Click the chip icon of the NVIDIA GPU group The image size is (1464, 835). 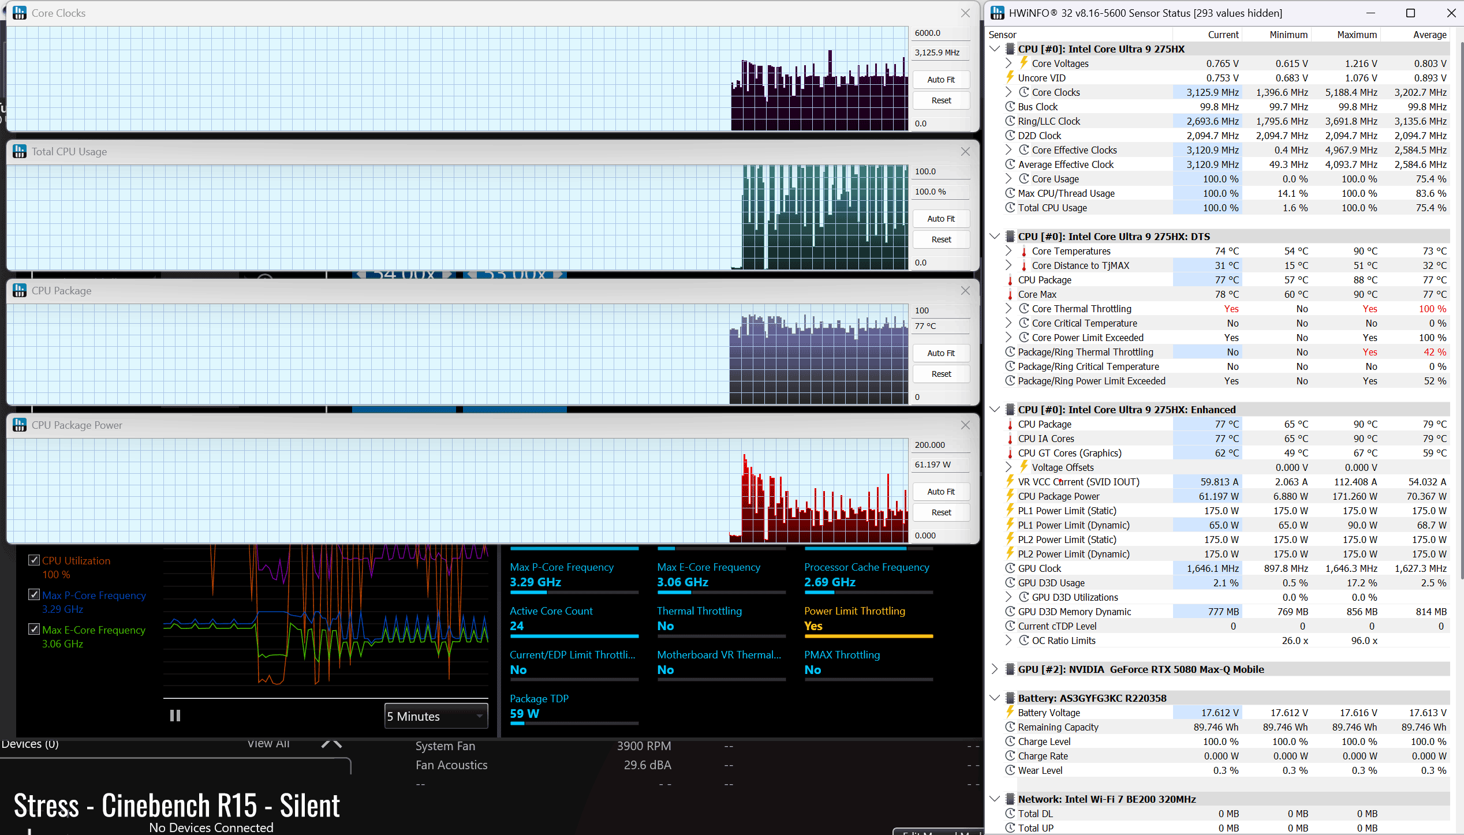click(1010, 669)
